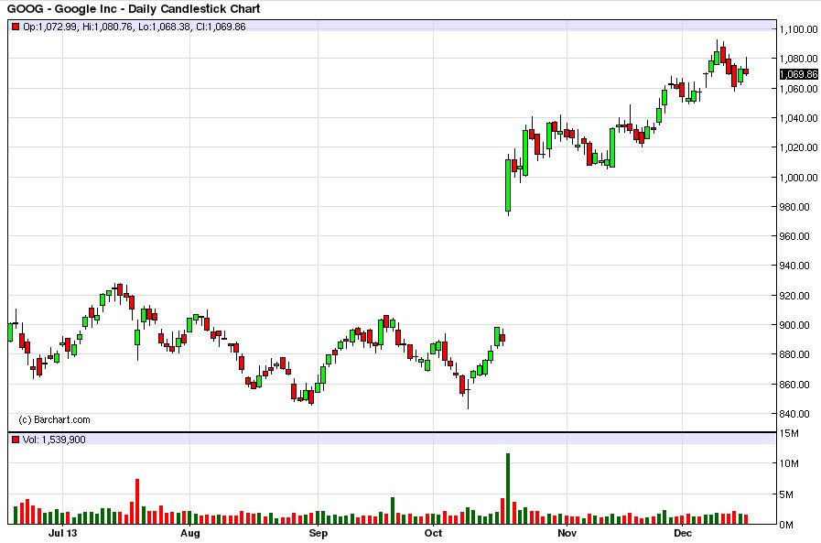Click the 1,080.00 price axis label

798,60
